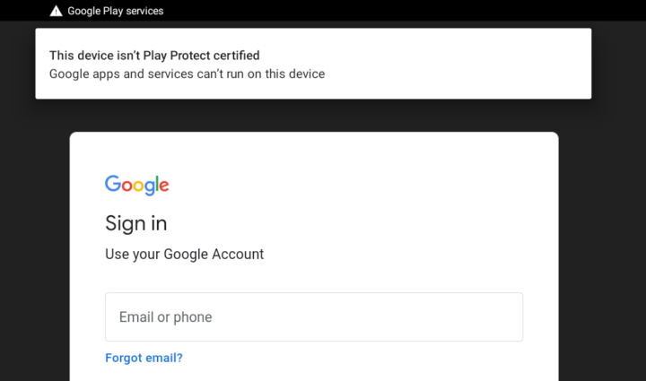
Task: Tap the Use your Google Account text
Action: [184, 255]
